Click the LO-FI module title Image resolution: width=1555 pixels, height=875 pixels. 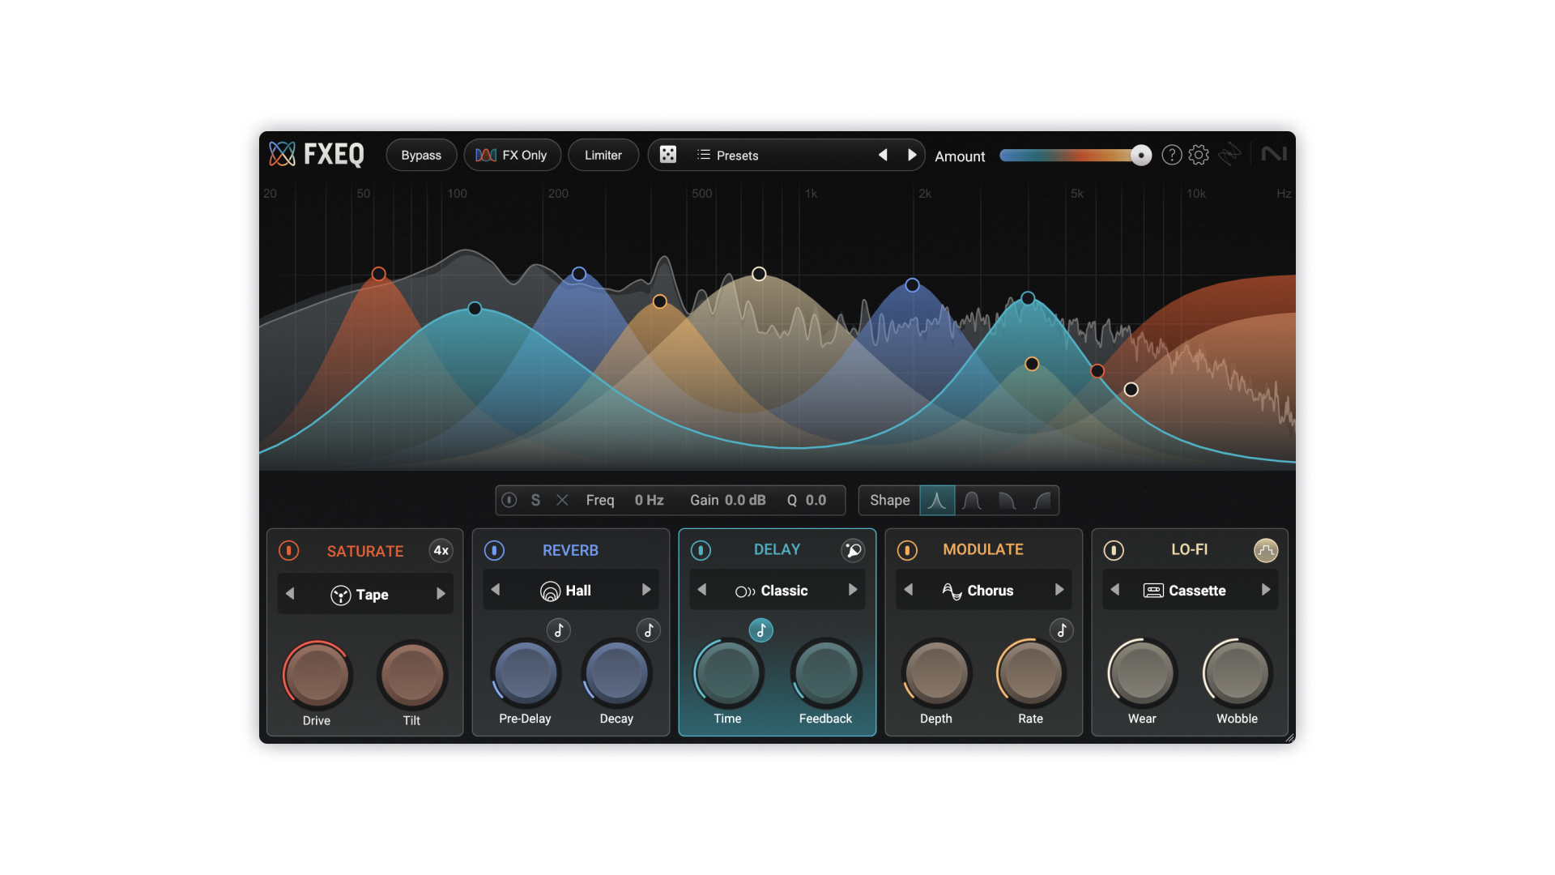pos(1190,550)
